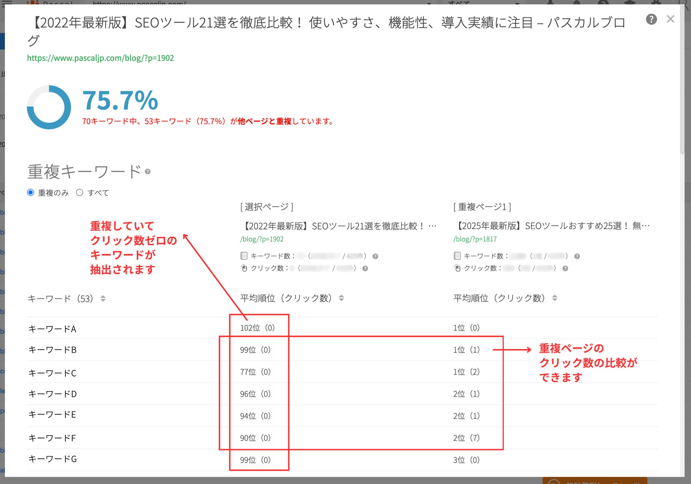Click the keyword count notebook icon under duplicate page
The width and height of the screenshot is (691, 484).
pyautogui.click(x=457, y=256)
